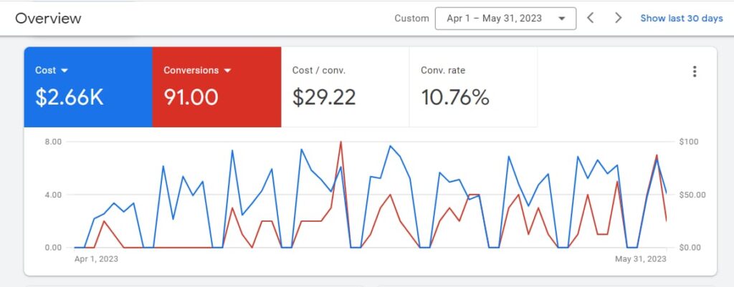Viewport: 734px width, 287px height.
Task: Go to the previous date period
Action: [x=591, y=18]
